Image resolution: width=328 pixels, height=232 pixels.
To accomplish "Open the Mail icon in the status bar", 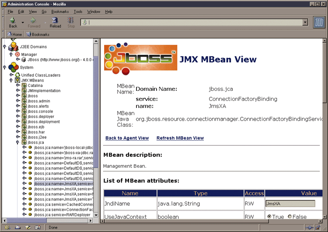I will [17, 227].
